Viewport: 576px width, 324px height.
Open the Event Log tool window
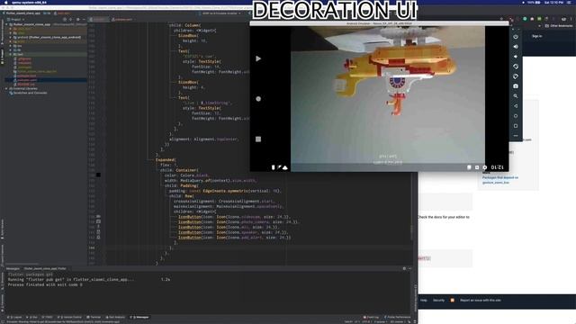point(371,317)
